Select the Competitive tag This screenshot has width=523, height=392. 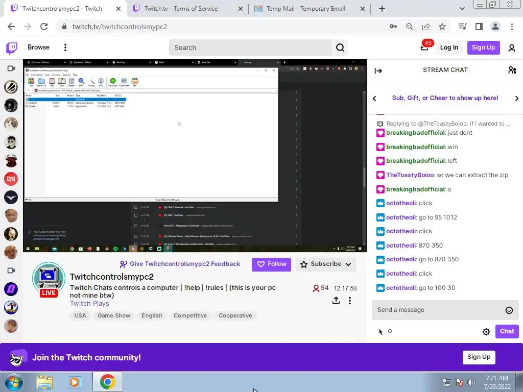pyautogui.click(x=190, y=315)
